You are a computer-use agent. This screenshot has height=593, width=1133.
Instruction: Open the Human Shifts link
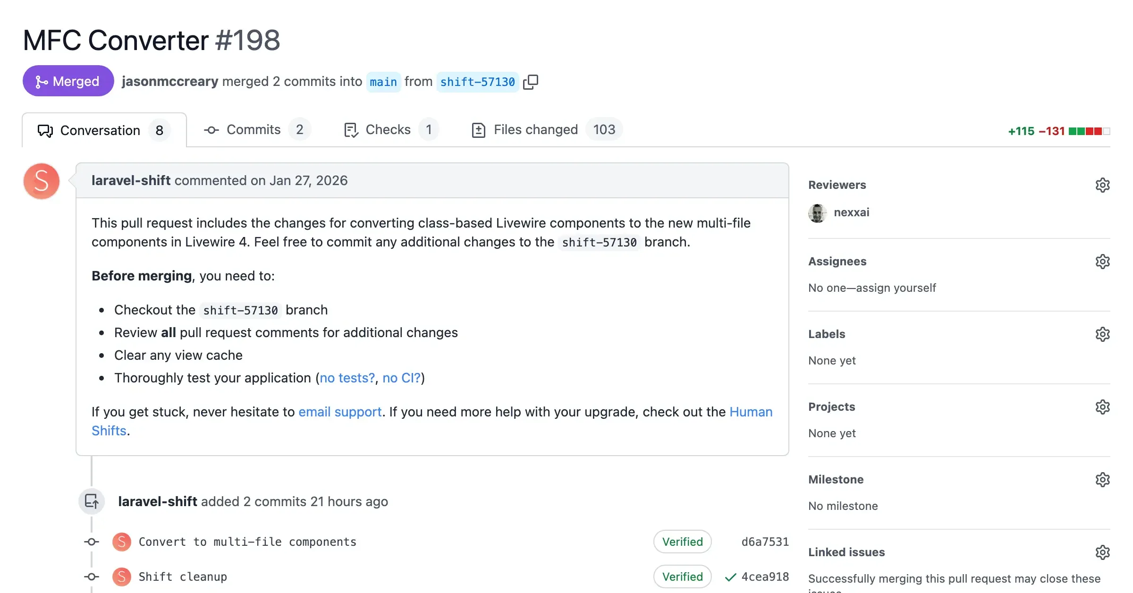750,412
